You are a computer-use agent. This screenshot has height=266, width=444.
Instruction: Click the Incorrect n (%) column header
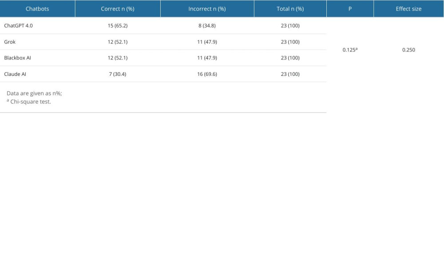[x=207, y=9]
